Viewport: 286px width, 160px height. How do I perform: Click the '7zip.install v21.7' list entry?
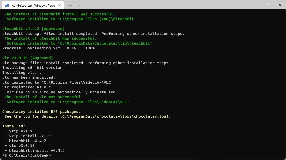28,136
